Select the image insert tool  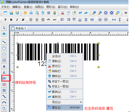tap(4, 60)
